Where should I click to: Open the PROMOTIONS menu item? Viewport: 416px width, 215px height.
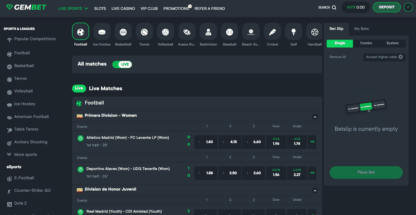coord(176,9)
